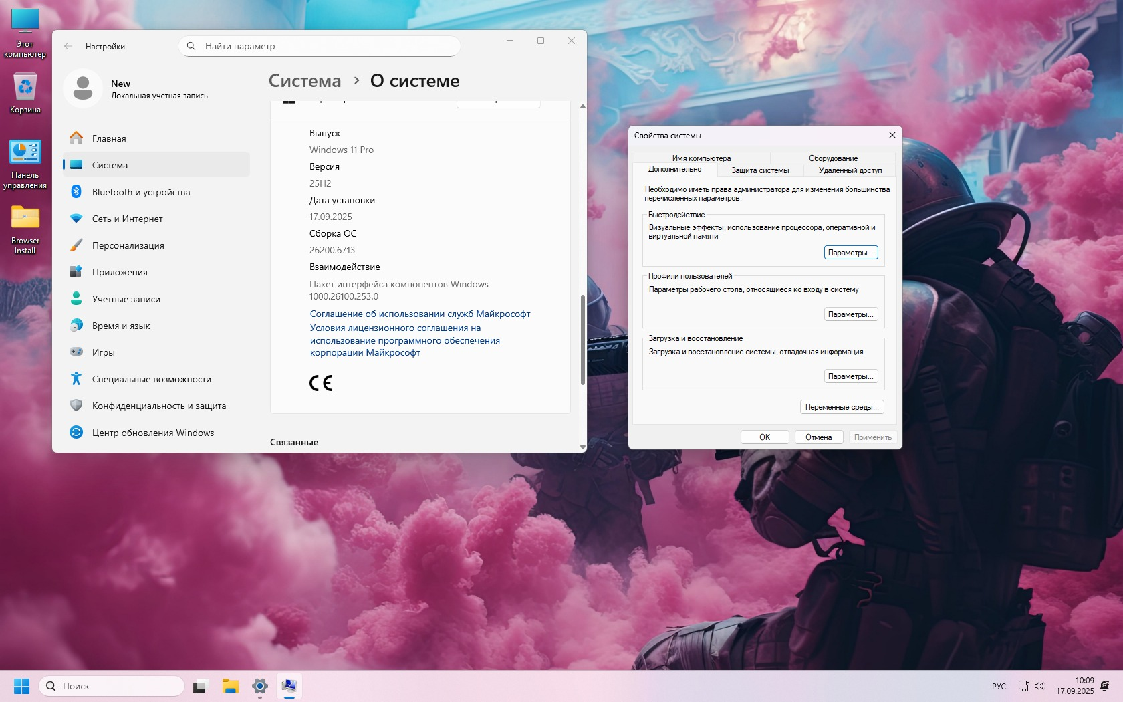Open File Explorer from taskbar
The image size is (1123, 702).
(x=231, y=686)
